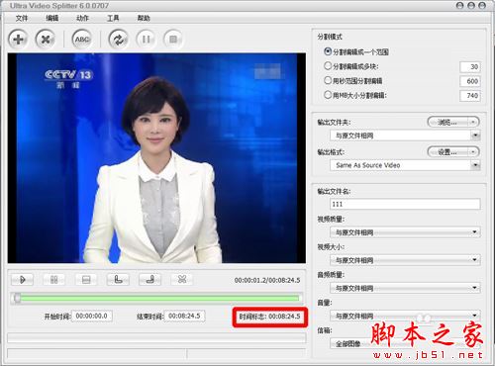Click the seconds field showing 600
The width and height of the screenshot is (495, 366).
[x=470, y=81]
